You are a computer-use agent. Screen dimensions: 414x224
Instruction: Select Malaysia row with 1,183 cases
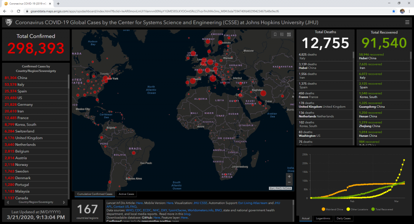coord(36,191)
